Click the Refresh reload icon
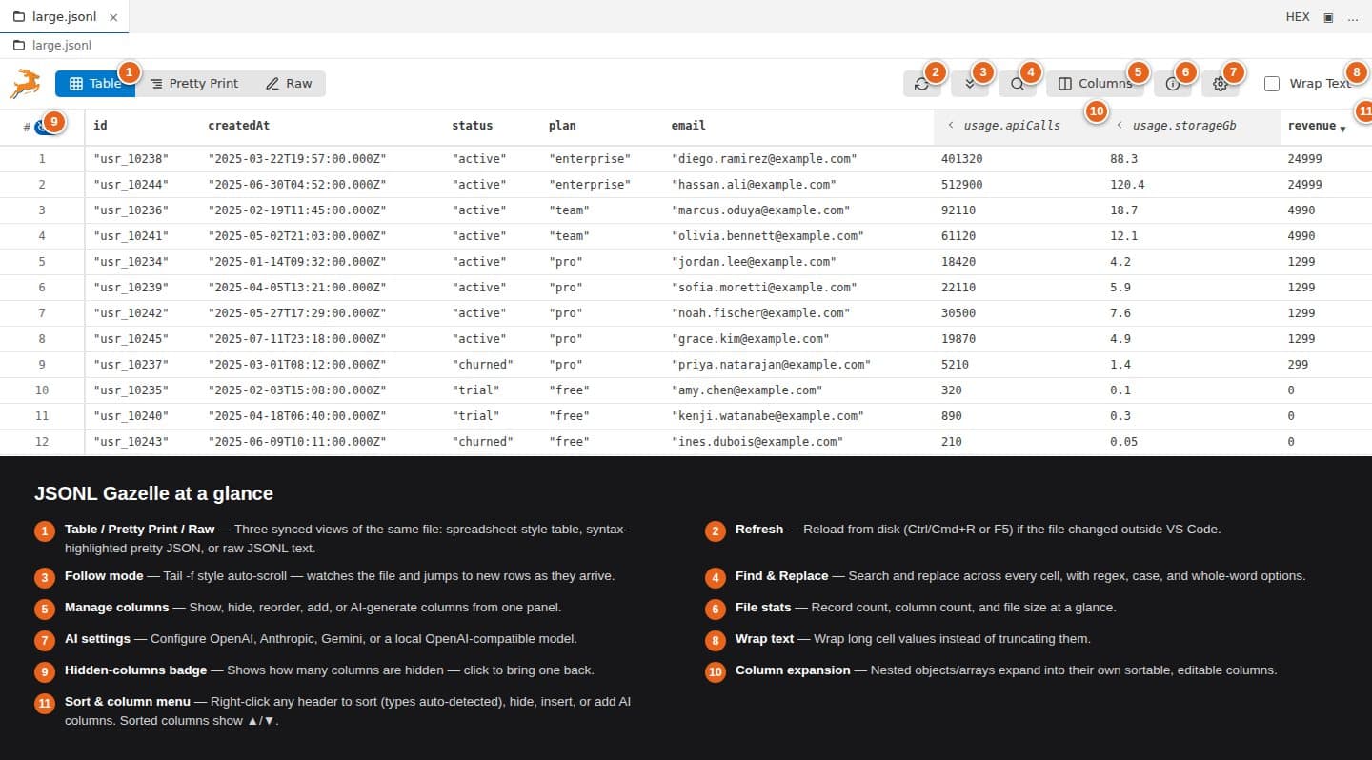This screenshot has width=1372, height=760. [x=921, y=84]
